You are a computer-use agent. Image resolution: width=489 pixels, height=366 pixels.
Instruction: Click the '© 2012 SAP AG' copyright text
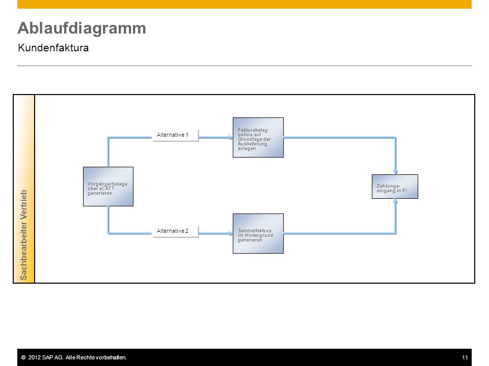click(x=74, y=357)
